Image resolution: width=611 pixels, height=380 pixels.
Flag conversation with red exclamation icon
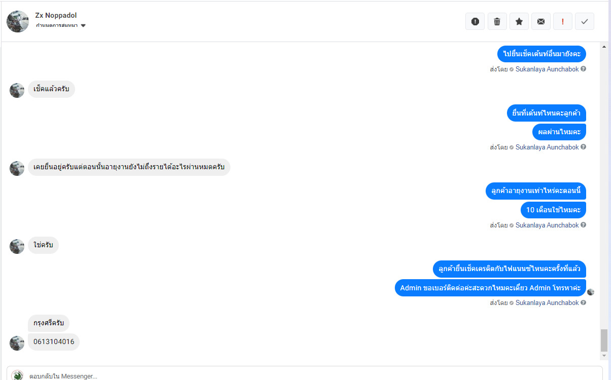[x=563, y=21]
